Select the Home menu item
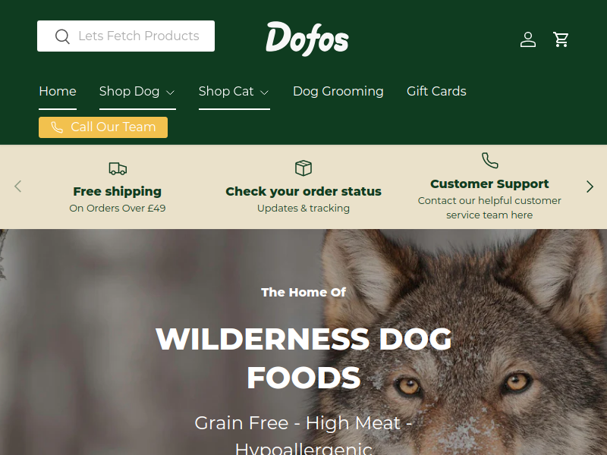607x455 pixels. pos(58,92)
